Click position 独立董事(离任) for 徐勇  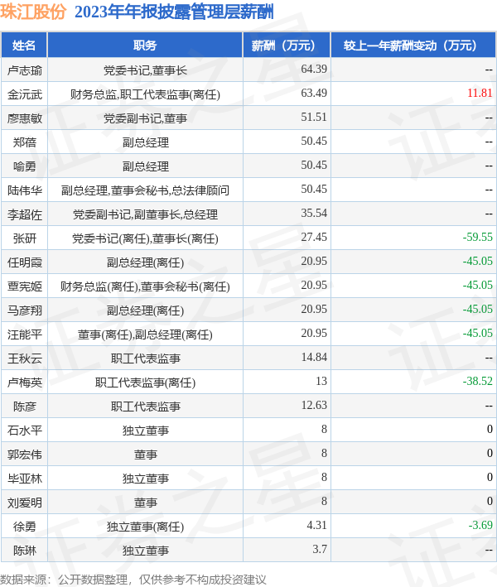pyautogui.click(x=145, y=527)
